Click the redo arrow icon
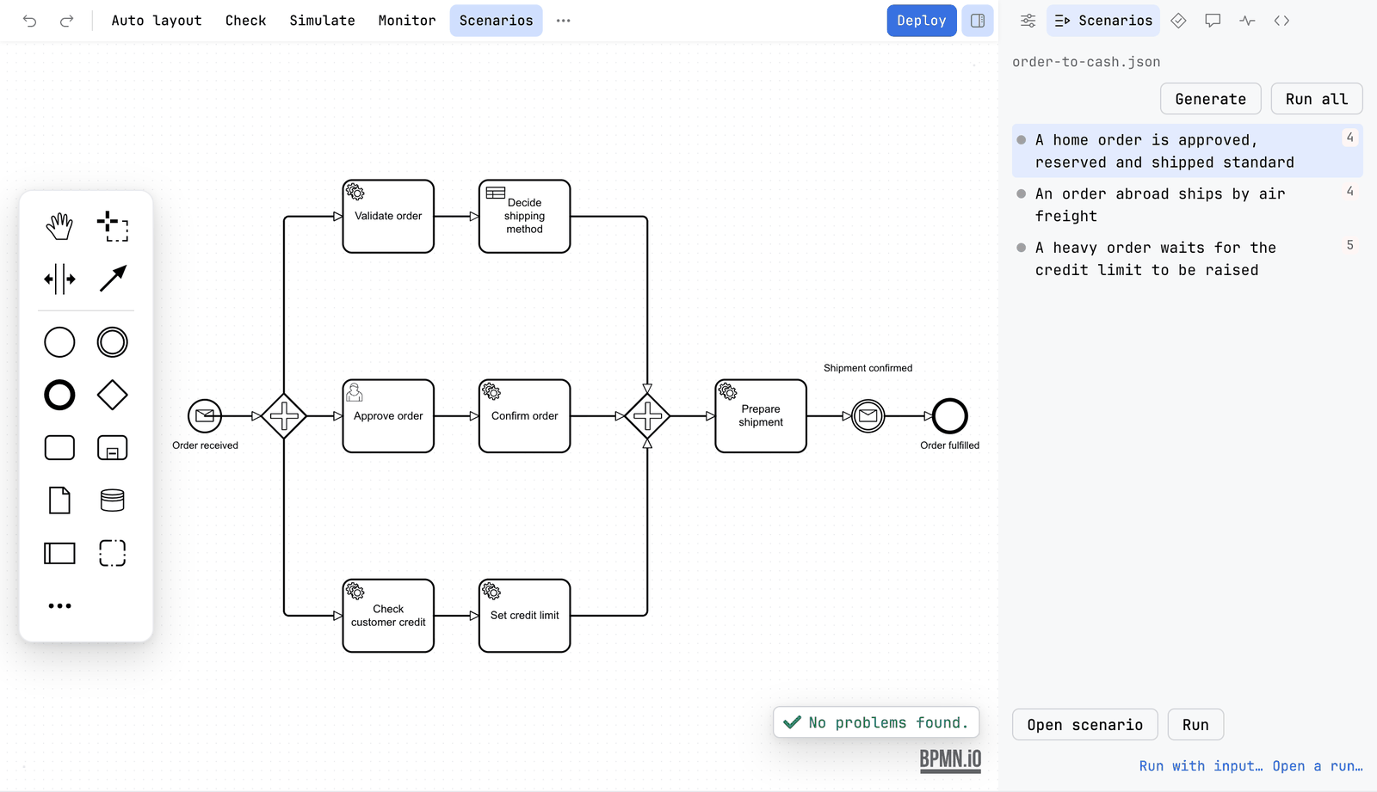1377x792 pixels. pos(66,21)
